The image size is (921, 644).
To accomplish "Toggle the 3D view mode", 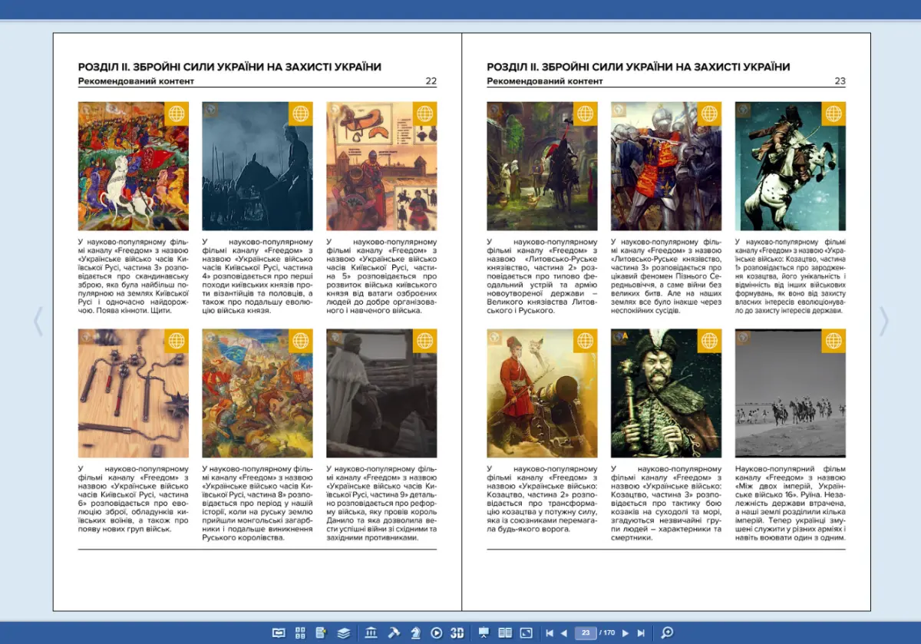I will click(x=457, y=632).
